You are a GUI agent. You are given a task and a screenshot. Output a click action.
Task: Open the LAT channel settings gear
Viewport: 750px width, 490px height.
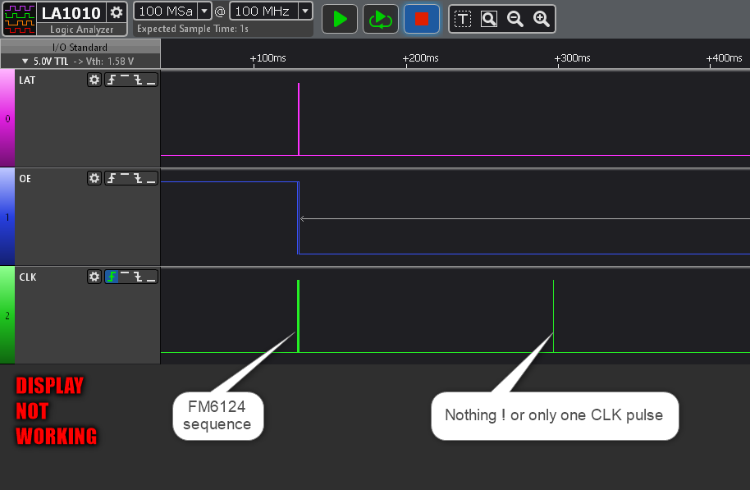point(94,80)
